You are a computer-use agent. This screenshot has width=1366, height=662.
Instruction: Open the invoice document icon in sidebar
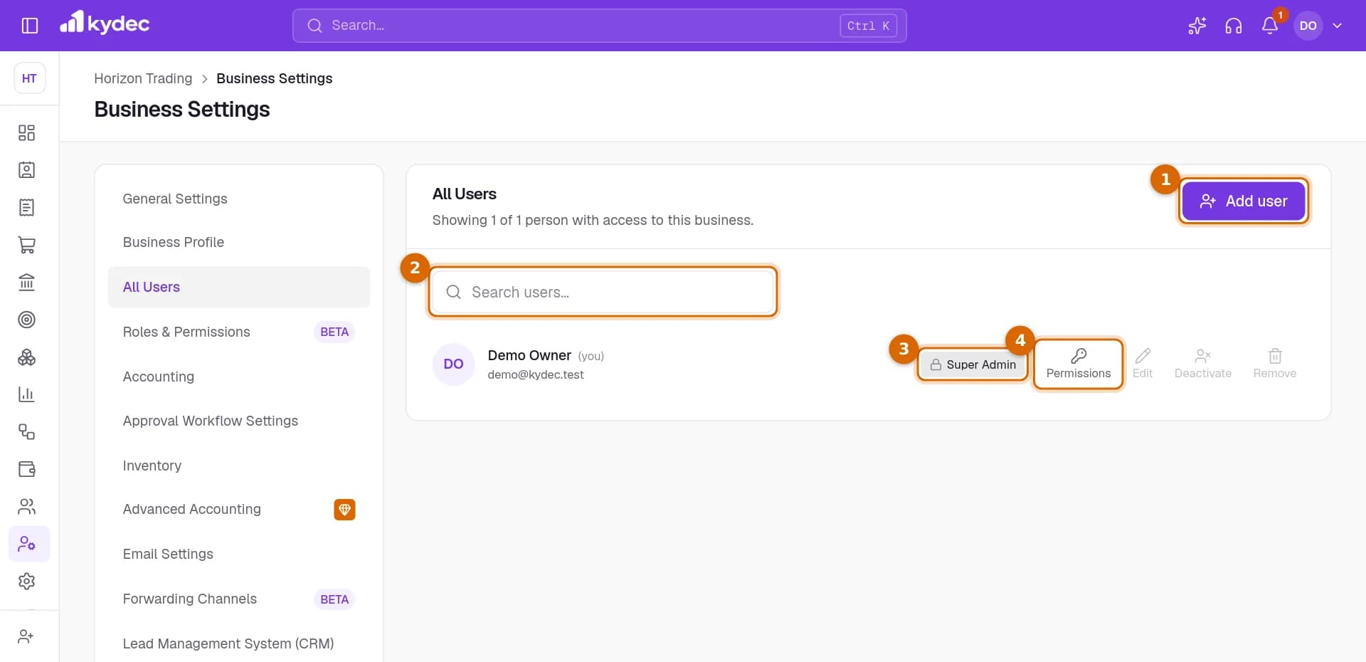(x=26, y=207)
